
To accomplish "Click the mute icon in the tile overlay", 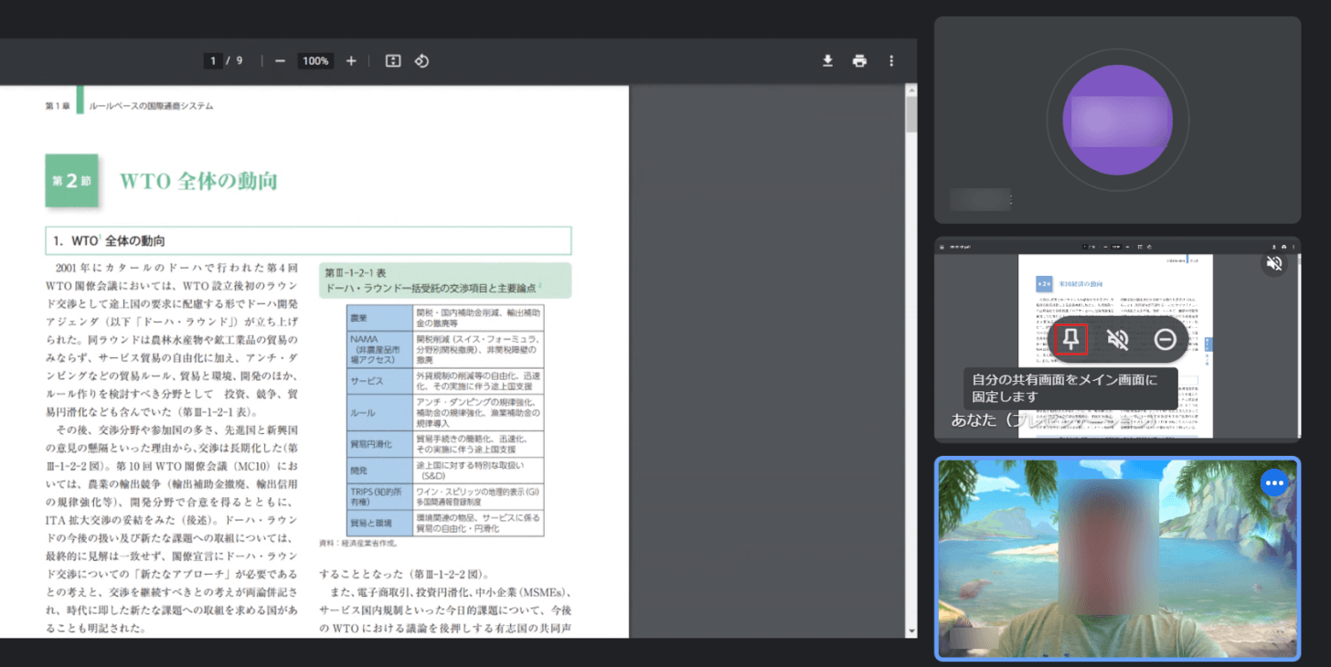I will (x=1117, y=339).
